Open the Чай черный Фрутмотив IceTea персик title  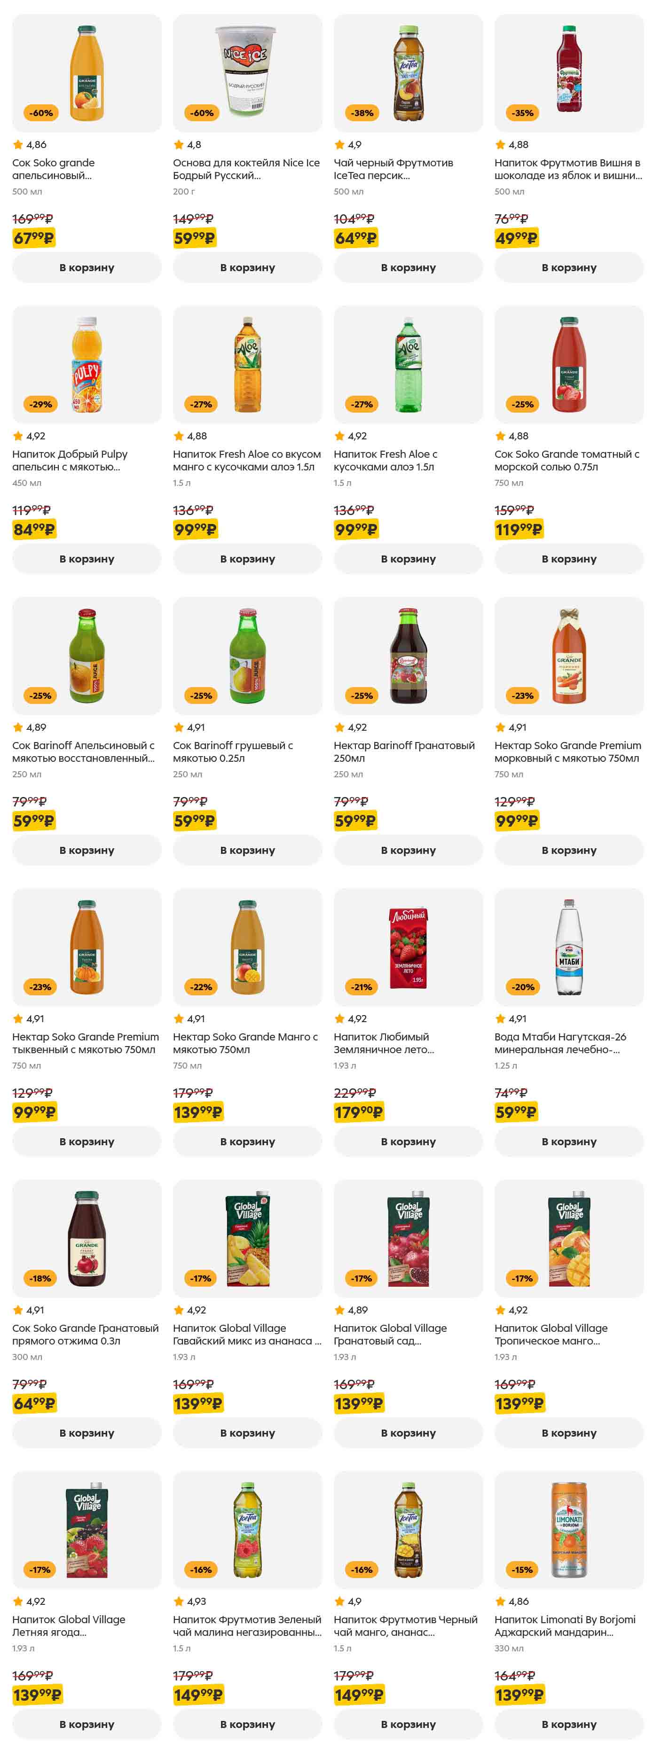click(394, 169)
